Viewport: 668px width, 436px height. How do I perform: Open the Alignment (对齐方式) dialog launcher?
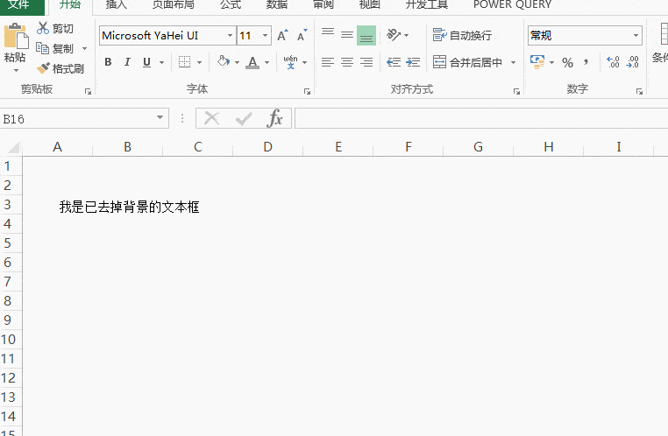tap(516, 91)
